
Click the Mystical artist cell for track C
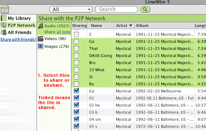click(123, 34)
